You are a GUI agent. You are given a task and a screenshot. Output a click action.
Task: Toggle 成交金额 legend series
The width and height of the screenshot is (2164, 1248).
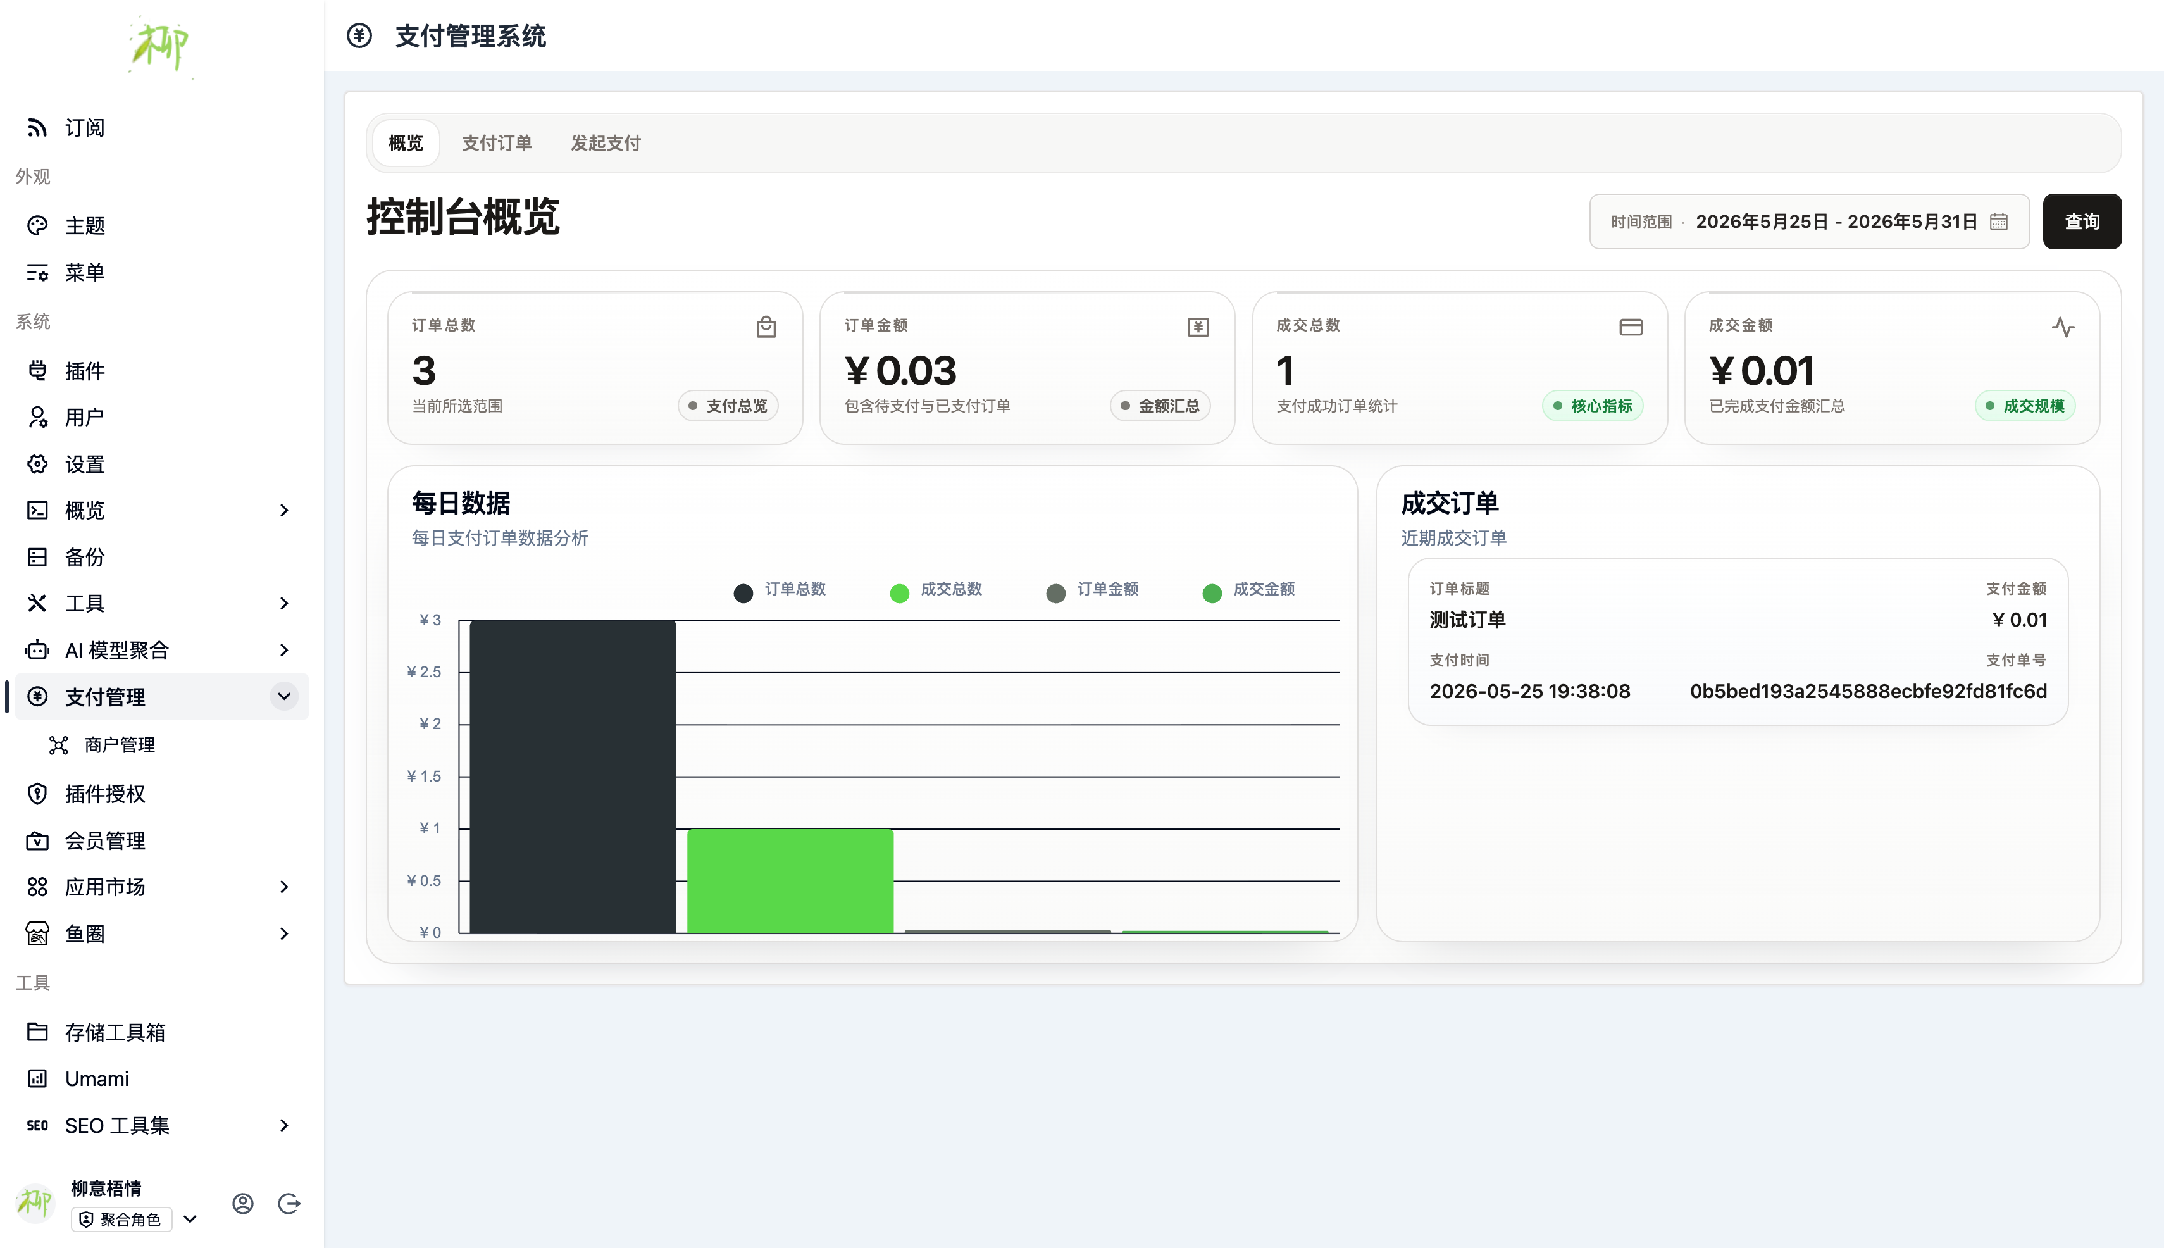coord(1248,590)
